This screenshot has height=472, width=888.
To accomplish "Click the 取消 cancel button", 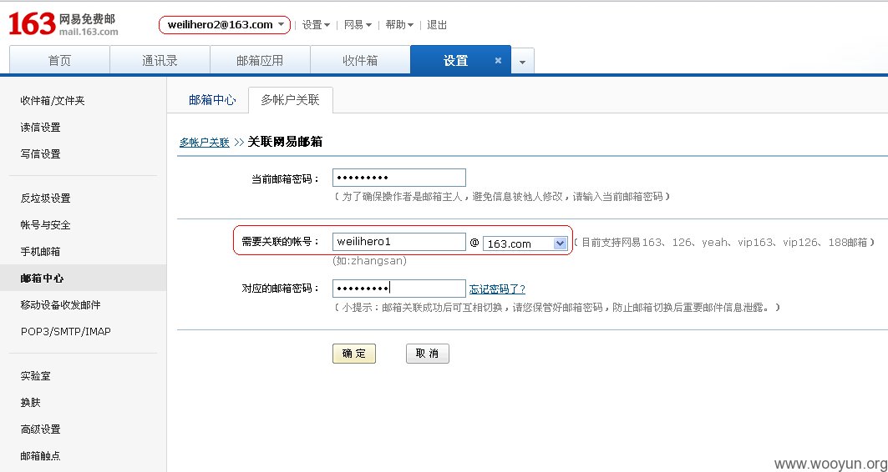I will tap(428, 354).
